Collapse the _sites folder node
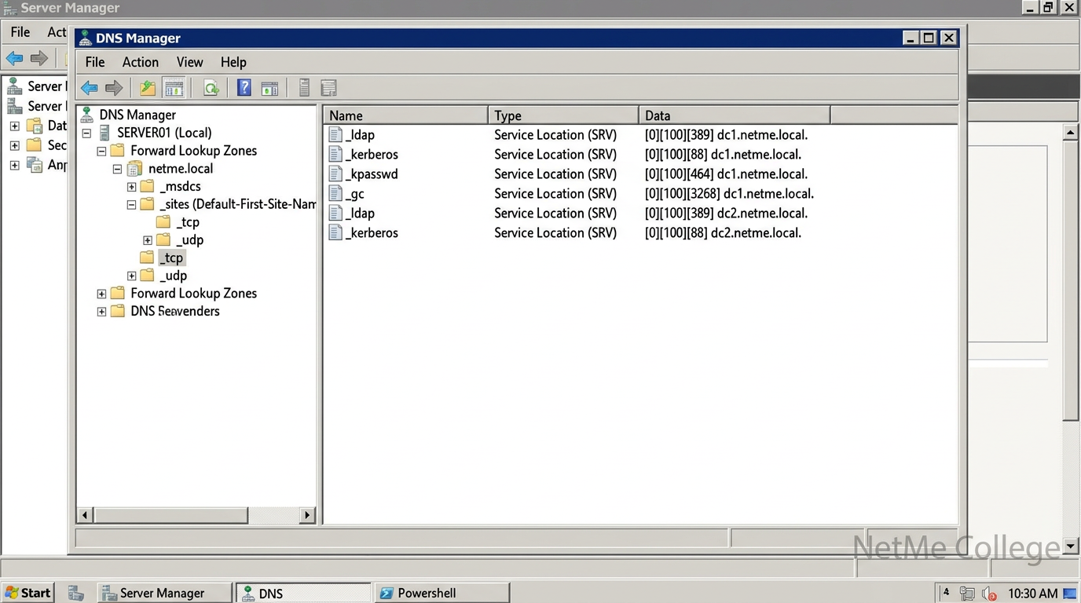The height and width of the screenshot is (603, 1081). pos(131,205)
